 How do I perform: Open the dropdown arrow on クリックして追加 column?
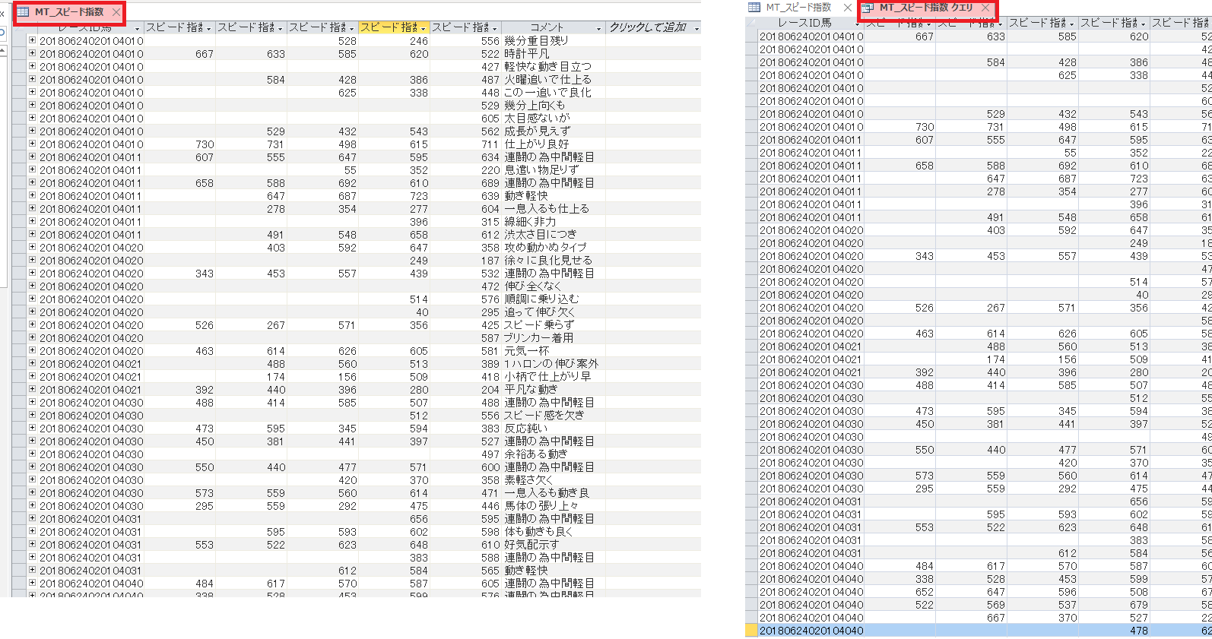[696, 29]
